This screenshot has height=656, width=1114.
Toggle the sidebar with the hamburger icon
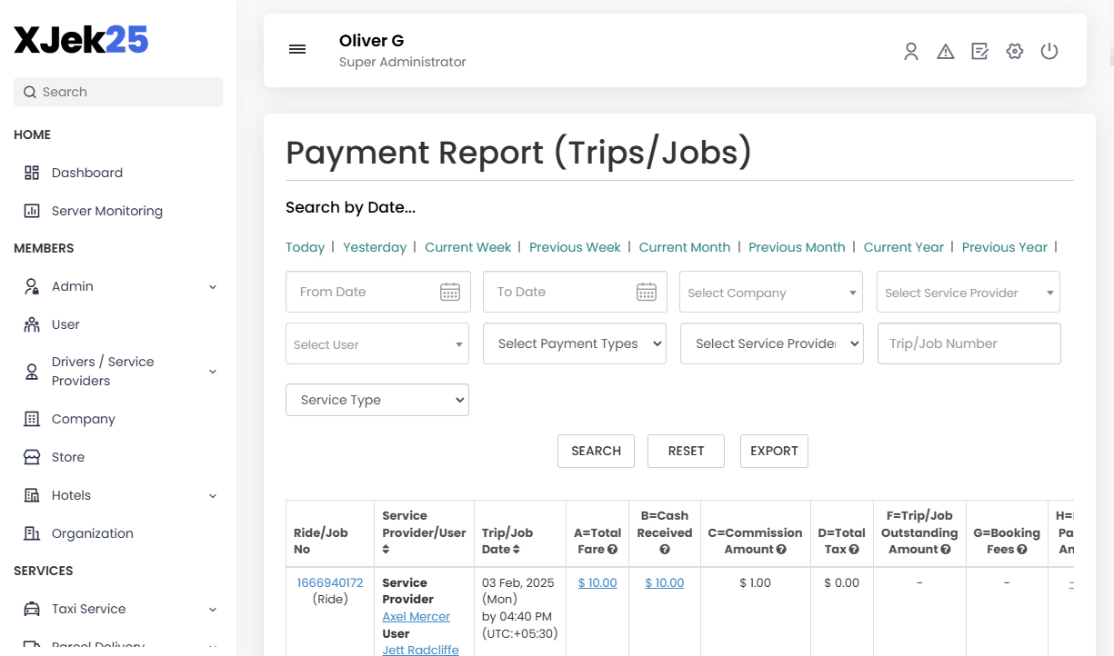297,49
